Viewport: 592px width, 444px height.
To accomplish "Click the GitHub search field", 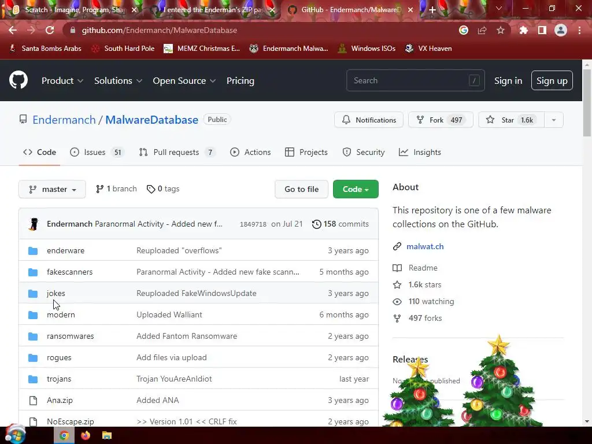I will (415, 80).
